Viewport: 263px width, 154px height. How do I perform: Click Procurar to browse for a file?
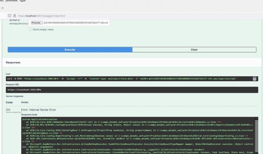[x=36, y=23]
